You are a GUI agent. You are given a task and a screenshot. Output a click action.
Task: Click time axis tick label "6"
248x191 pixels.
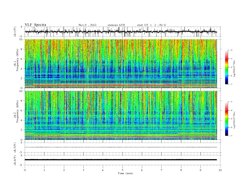pyautogui.click(x=142, y=170)
